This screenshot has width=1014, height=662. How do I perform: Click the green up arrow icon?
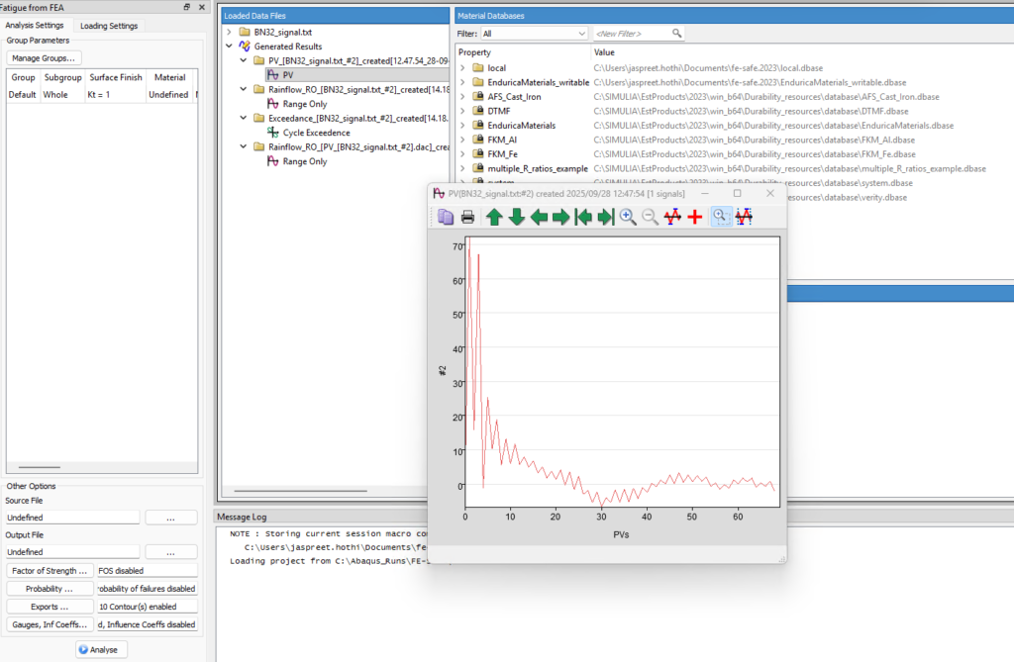(x=495, y=218)
